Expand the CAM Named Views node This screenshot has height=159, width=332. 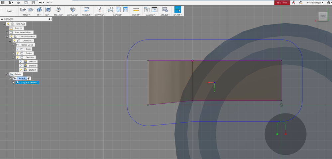(7, 32)
